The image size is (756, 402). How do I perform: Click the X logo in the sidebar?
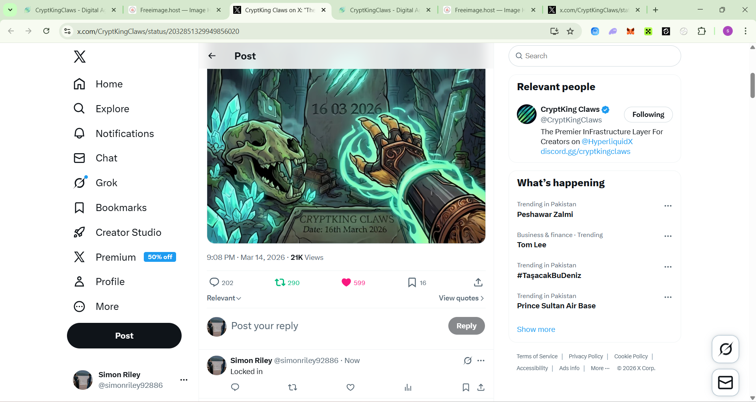click(80, 57)
